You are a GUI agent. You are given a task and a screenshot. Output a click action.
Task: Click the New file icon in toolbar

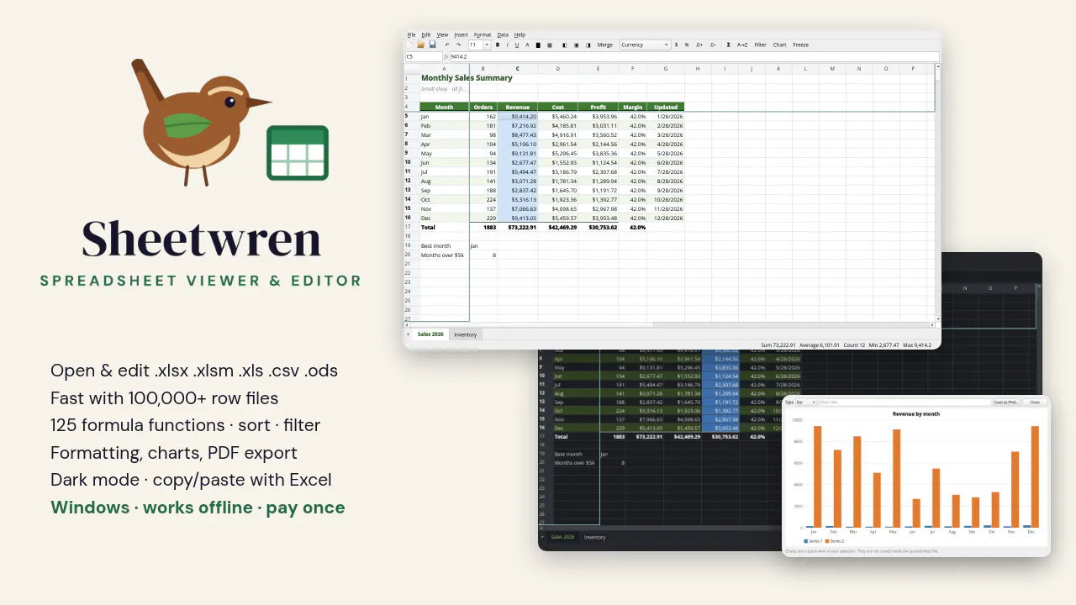coord(409,45)
